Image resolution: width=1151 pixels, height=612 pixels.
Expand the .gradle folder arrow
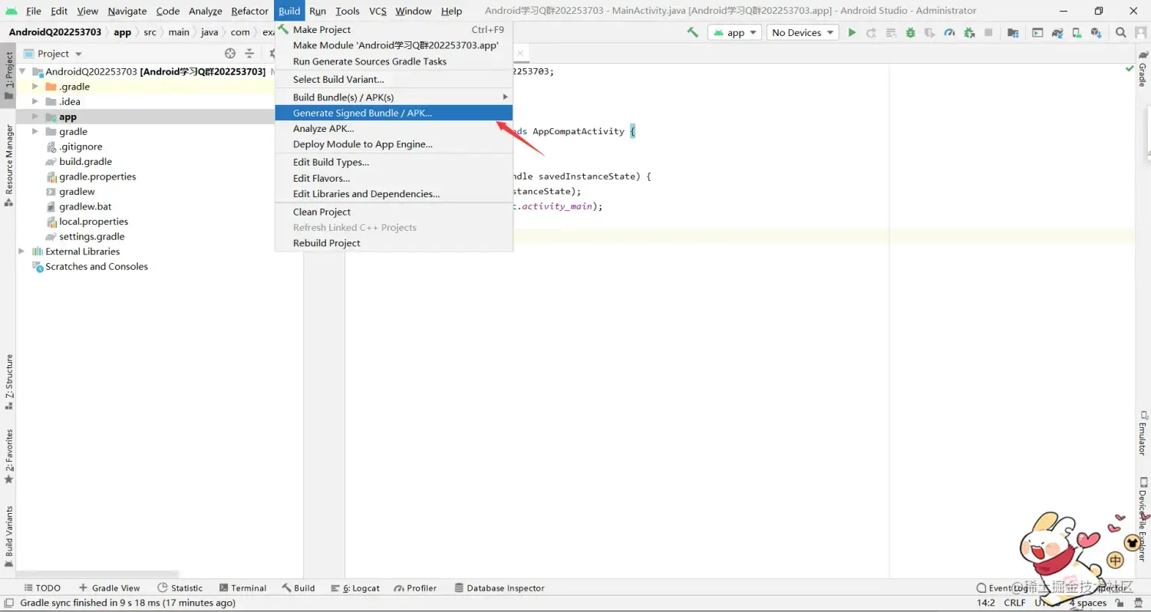(x=35, y=87)
